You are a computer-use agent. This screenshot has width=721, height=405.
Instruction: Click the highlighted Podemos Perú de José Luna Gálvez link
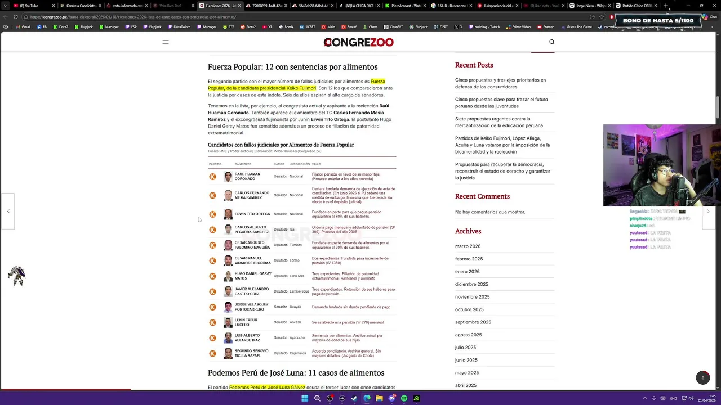(267, 387)
